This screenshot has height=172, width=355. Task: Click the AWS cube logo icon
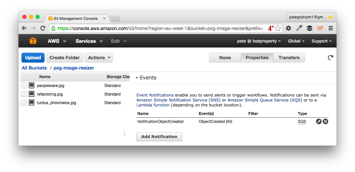click(33, 41)
